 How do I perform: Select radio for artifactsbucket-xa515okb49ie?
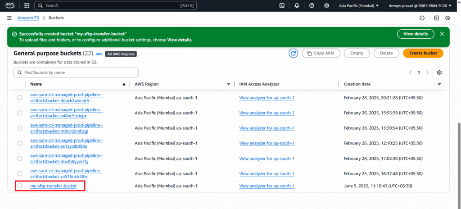[x=20, y=174]
